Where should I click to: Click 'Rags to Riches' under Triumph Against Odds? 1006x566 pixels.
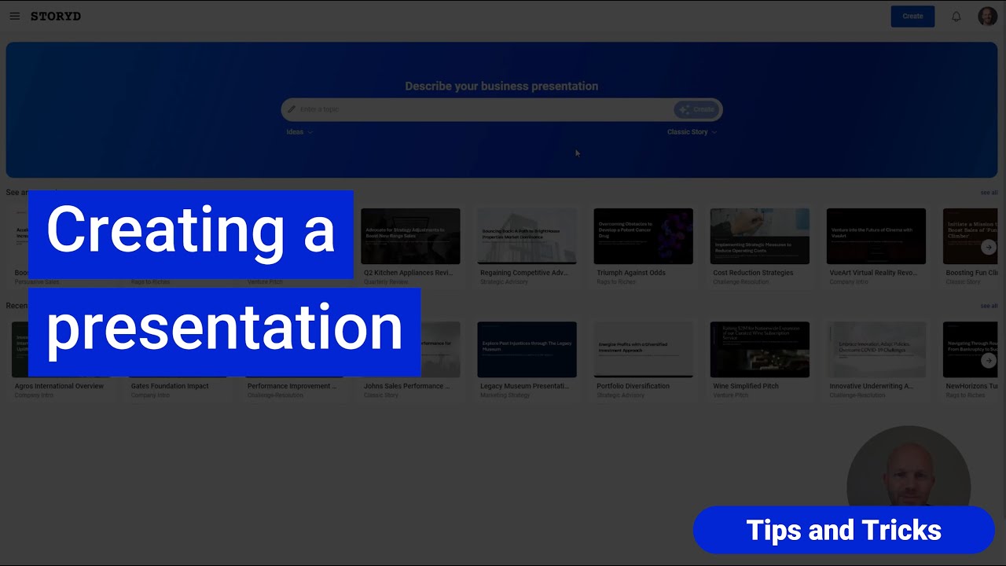[x=615, y=282]
